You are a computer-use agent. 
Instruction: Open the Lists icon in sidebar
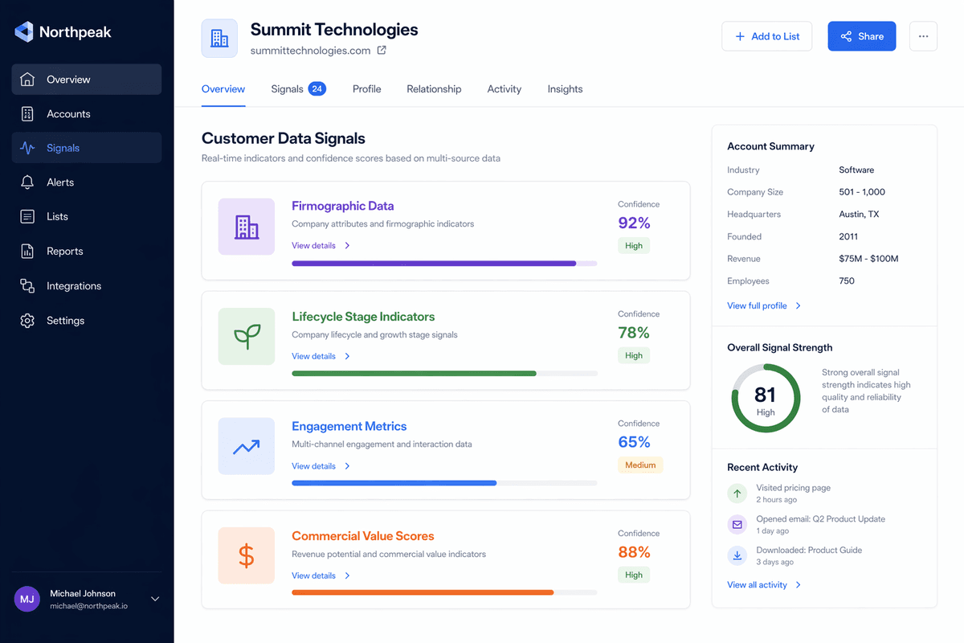tap(27, 217)
